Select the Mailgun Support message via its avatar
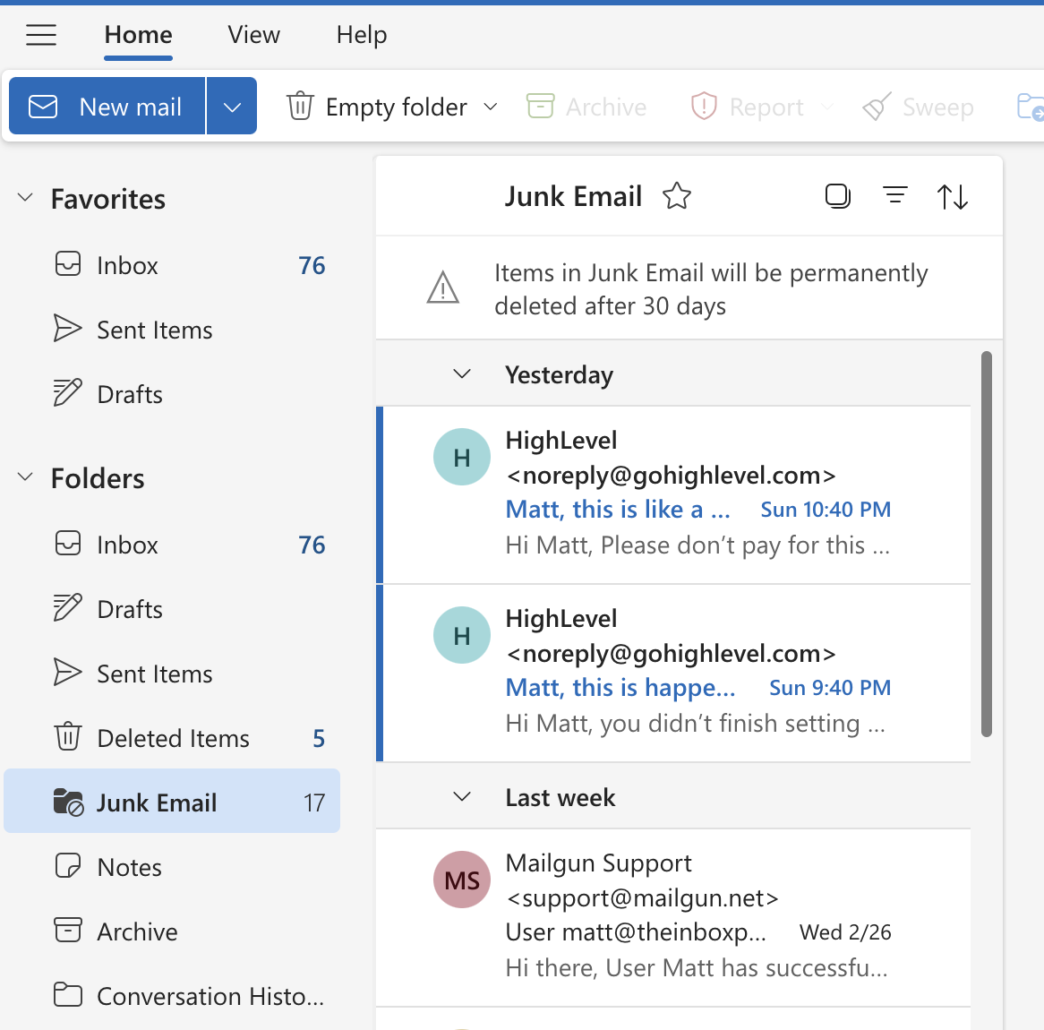 pyautogui.click(x=461, y=880)
